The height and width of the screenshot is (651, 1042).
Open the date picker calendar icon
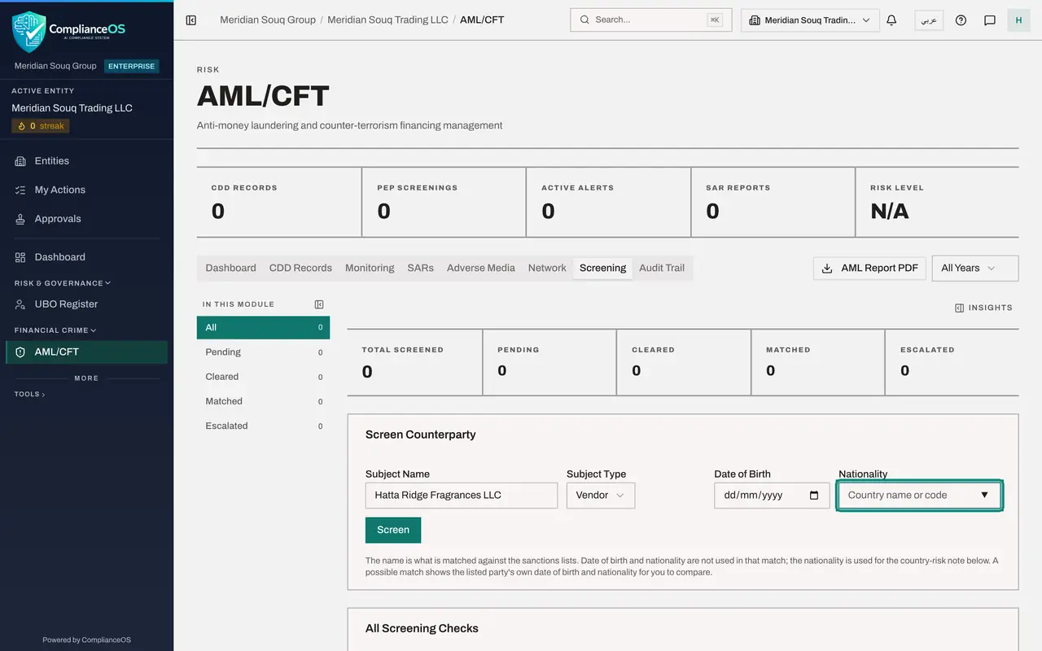point(814,496)
